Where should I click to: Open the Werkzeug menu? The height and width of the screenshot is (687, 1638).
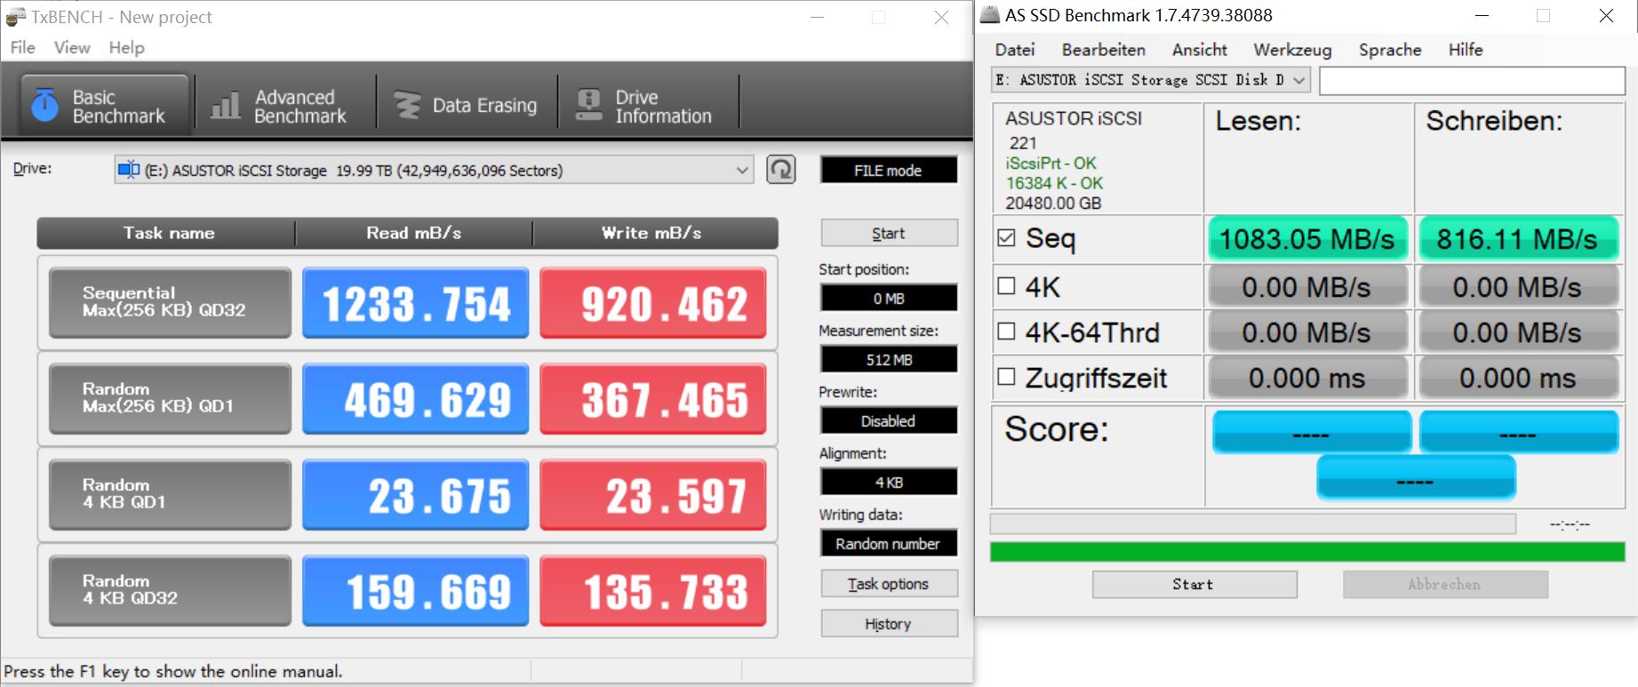tap(1292, 50)
